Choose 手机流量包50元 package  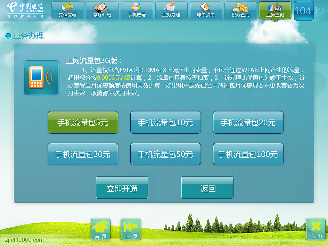(x=166, y=154)
